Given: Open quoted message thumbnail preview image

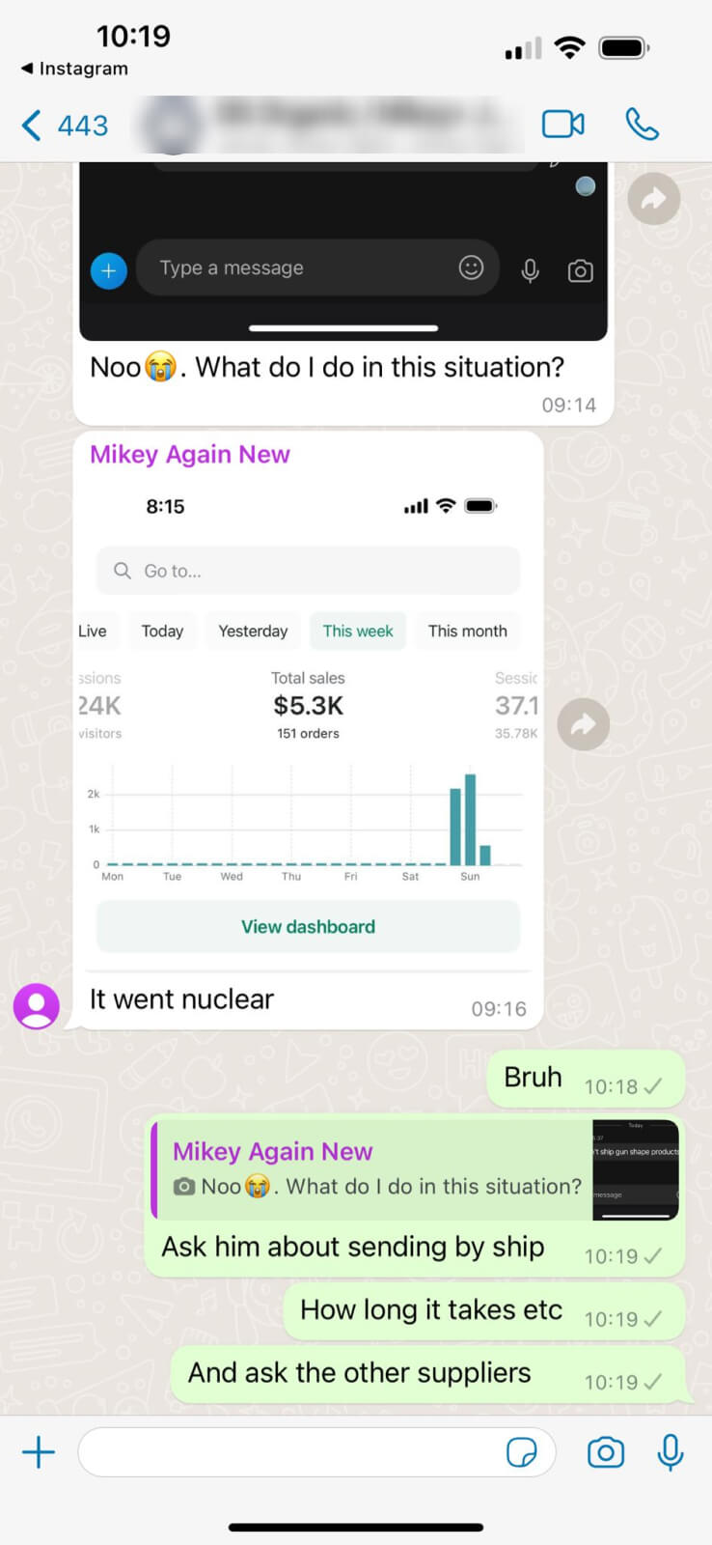Looking at the screenshot, I should 635,1169.
